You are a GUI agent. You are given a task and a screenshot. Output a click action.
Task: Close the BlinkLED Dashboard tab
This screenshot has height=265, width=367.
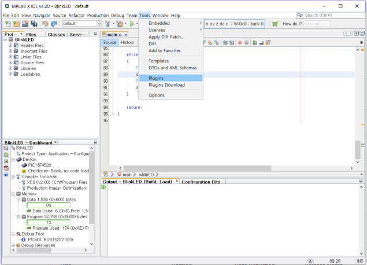[55, 142]
